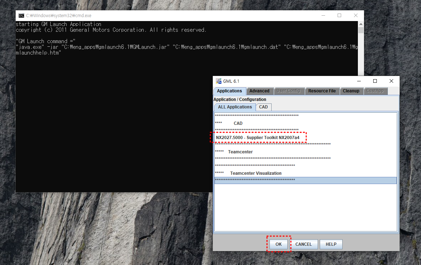Click the GML 6.1 title bar text
Image resolution: width=421 pixels, height=265 pixels.
pos(231,81)
